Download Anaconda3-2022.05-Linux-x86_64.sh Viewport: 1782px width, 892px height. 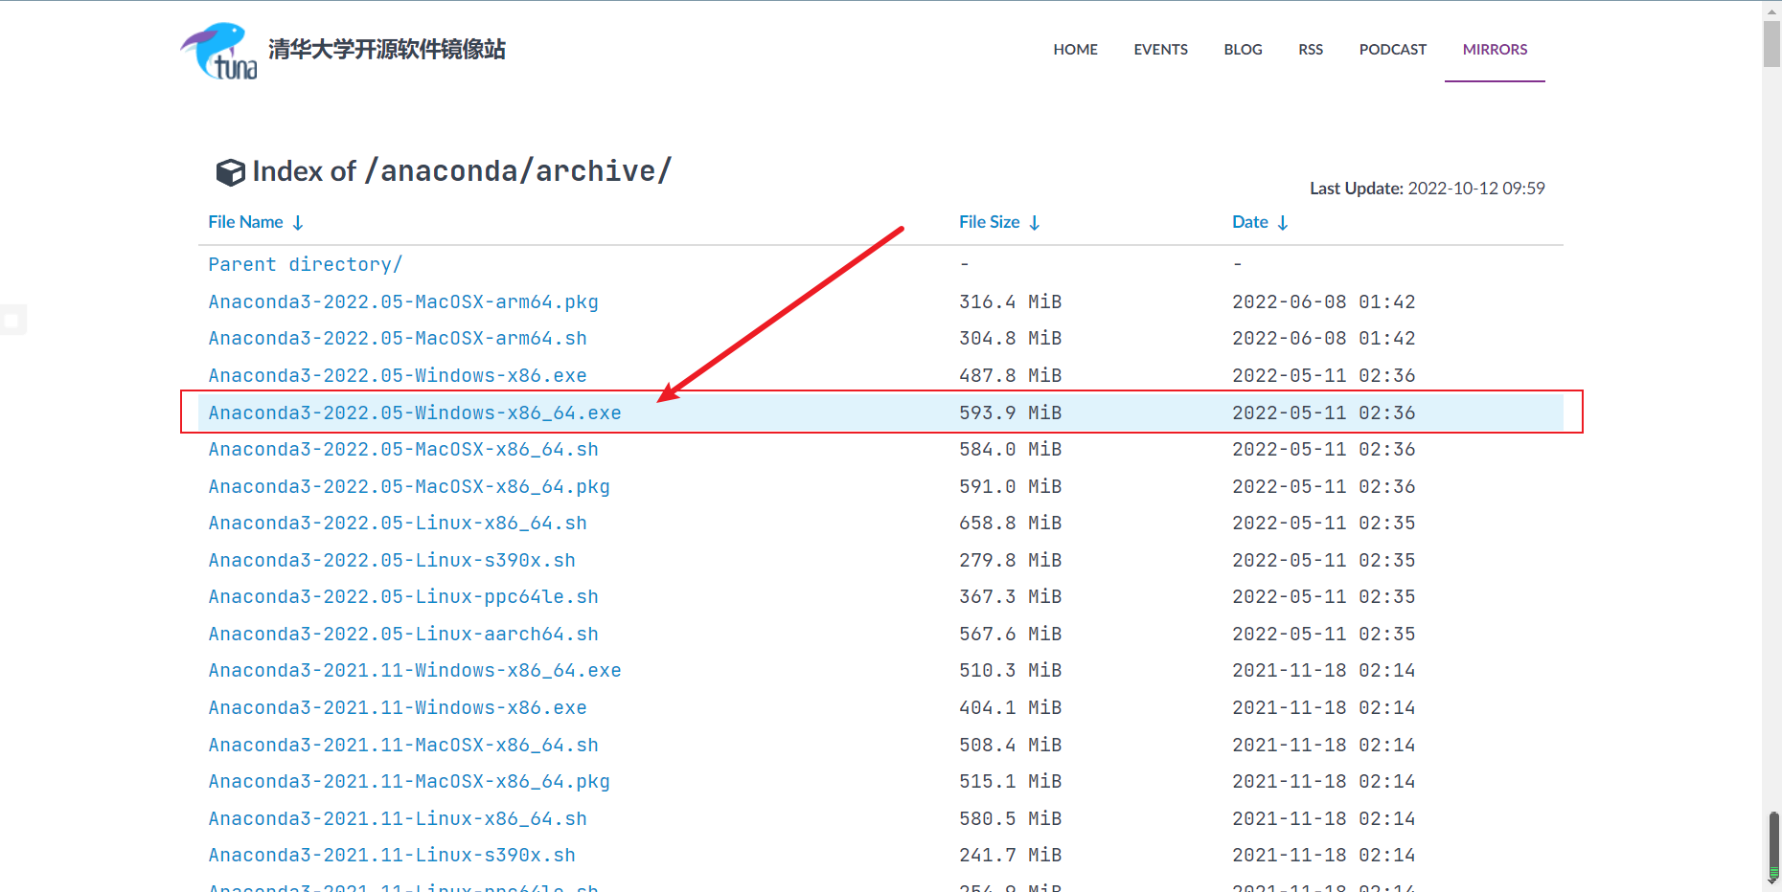click(398, 523)
